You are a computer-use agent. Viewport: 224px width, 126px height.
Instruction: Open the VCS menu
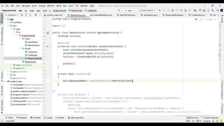click(x=77, y=6)
